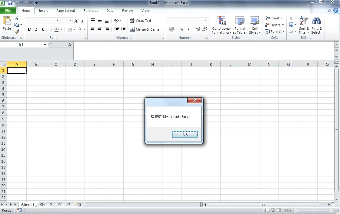This screenshot has width=340, height=214.
Task: Click the formula bar input field
Action: pyautogui.click(x=203, y=45)
